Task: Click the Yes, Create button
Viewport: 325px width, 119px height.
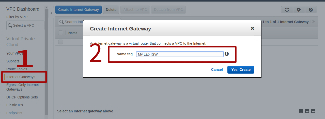Action: pyautogui.click(x=241, y=70)
